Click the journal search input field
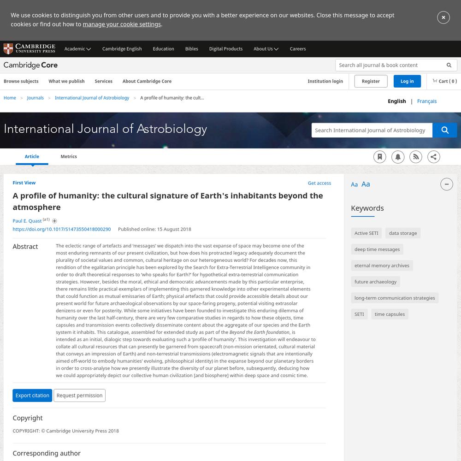This screenshot has width=461, height=461. (372, 130)
